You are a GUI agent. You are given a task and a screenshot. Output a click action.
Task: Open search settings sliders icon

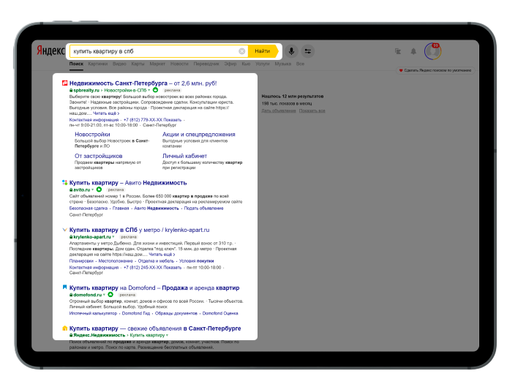click(308, 51)
